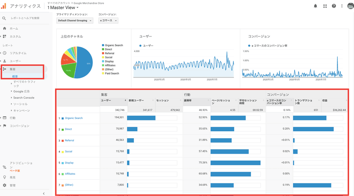Open the Default Channel Grouping dropdown
The height and width of the screenshot is (196, 354).
point(75,21)
